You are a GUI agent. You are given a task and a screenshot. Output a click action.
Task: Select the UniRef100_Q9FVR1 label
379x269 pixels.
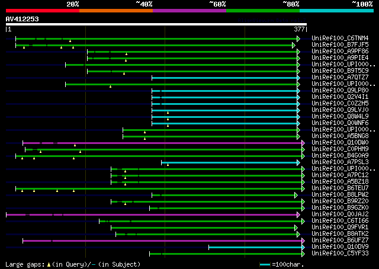(x=340, y=228)
